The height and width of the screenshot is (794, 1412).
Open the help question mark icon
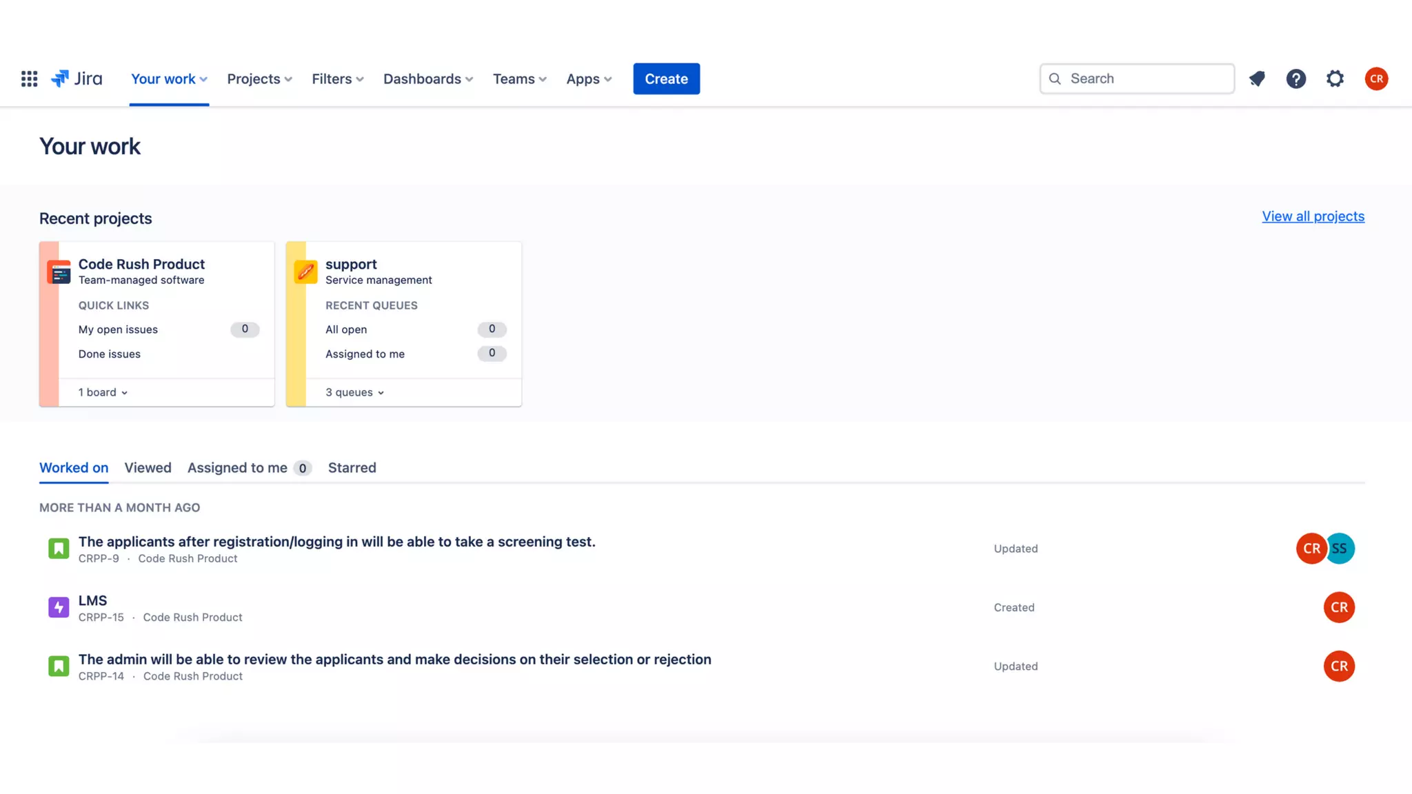tap(1295, 79)
